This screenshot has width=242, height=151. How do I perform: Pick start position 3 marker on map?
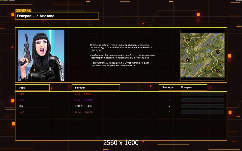pos(187,40)
